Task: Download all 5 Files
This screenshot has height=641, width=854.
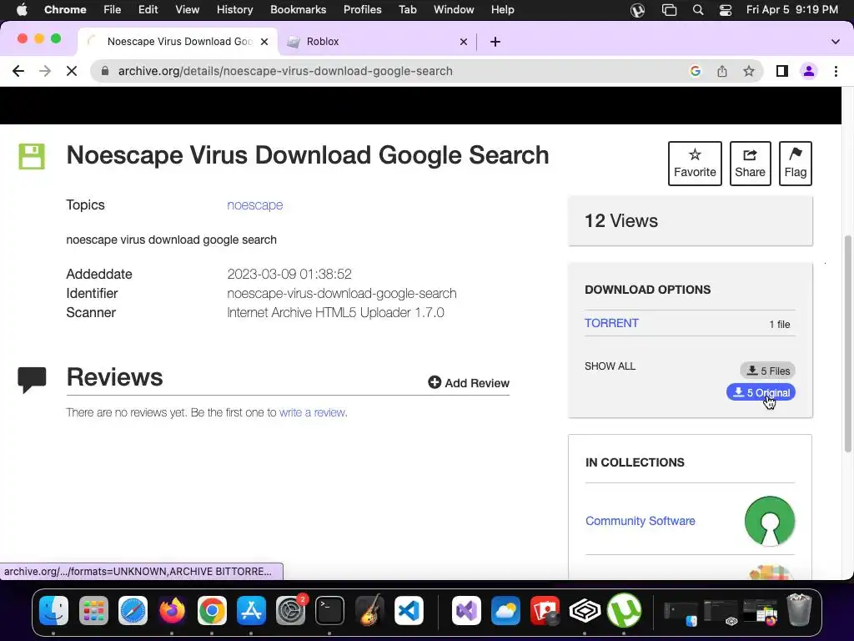Action: pos(768,371)
